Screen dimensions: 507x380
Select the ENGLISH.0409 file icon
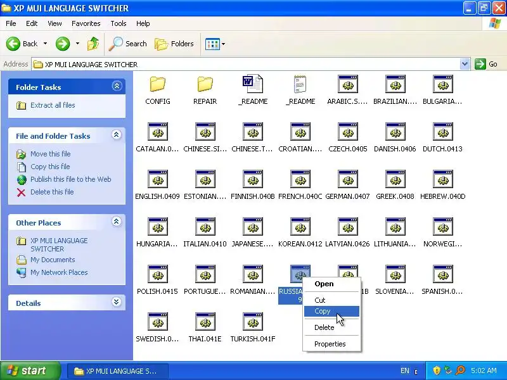157,179
